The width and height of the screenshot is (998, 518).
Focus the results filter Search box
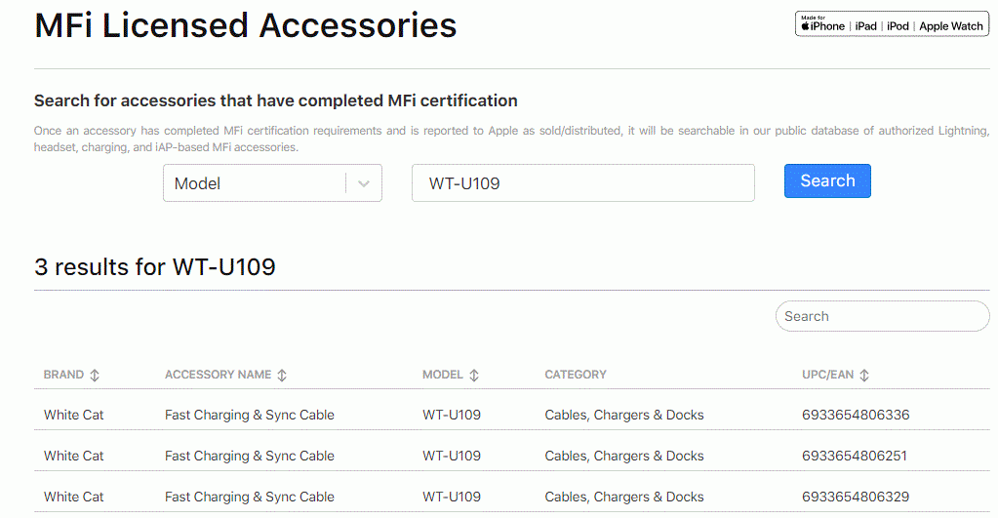click(x=882, y=316)
